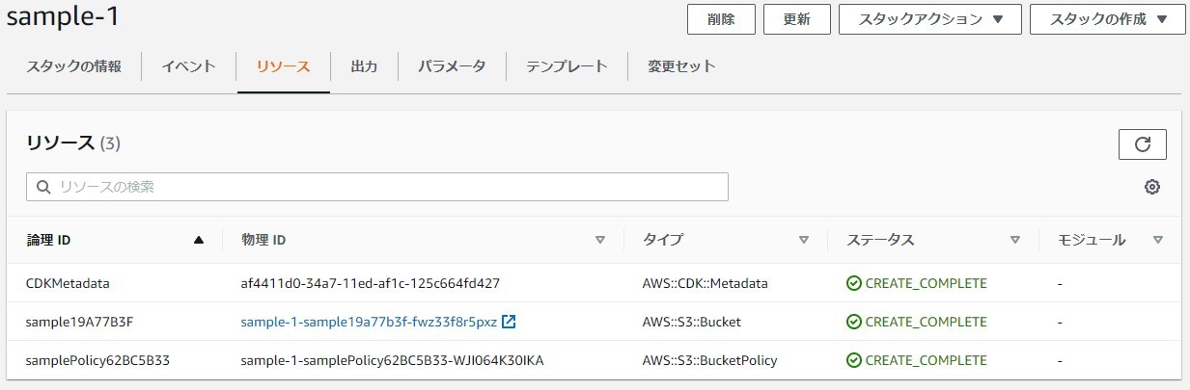Screen dimensions: 1190x390
Task: Refresh the resources list with reload icon
Action: (x=1143, y=144)
